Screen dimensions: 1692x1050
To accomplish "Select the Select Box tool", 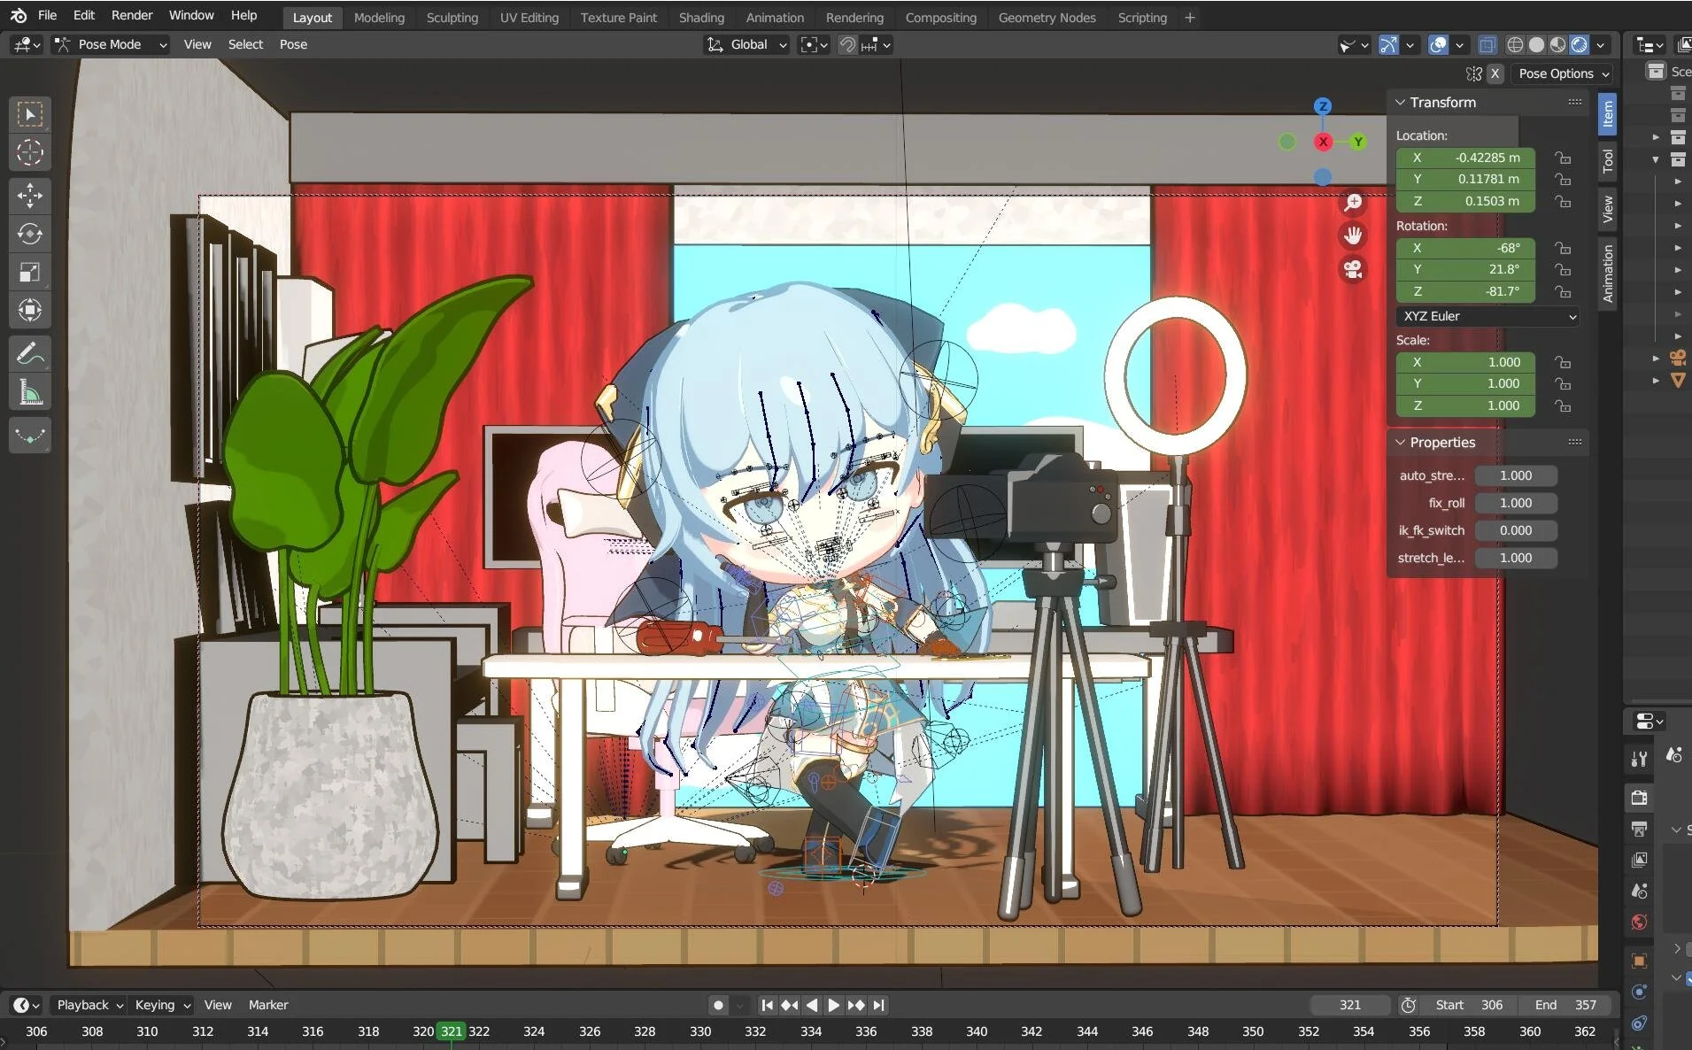I will click(x=30, y=114).
